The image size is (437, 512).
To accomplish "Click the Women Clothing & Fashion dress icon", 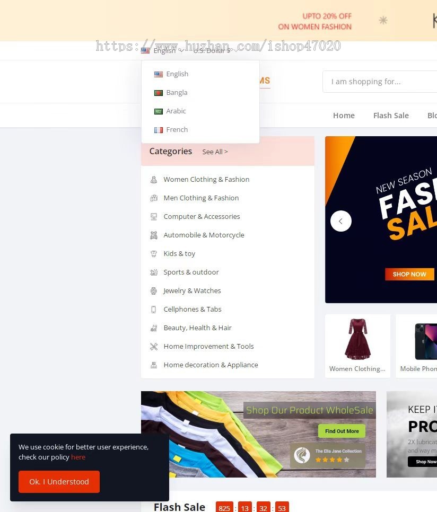I will (x=153, y=180).
